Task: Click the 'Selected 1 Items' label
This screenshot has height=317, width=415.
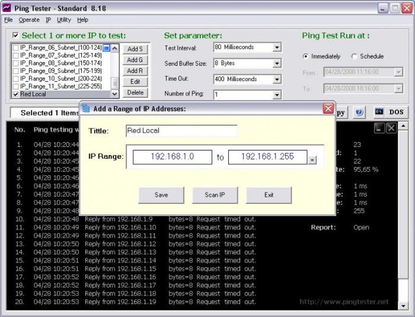Action: click(x=50, y=113)
